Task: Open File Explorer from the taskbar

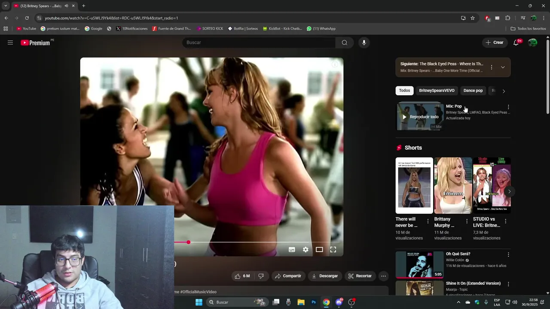Action: click(301, 302)
